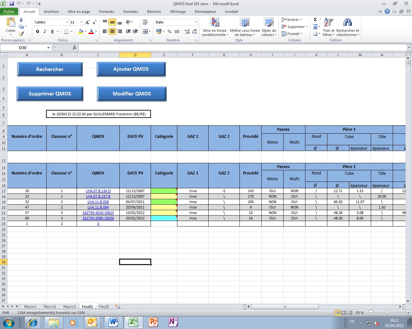Click the Supprimer QMOS button
This screenshot has width=412, height=329.
coord(50,94)
